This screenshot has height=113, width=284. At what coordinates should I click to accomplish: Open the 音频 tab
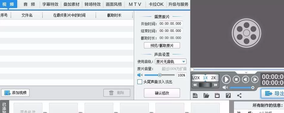coord(29,4)
